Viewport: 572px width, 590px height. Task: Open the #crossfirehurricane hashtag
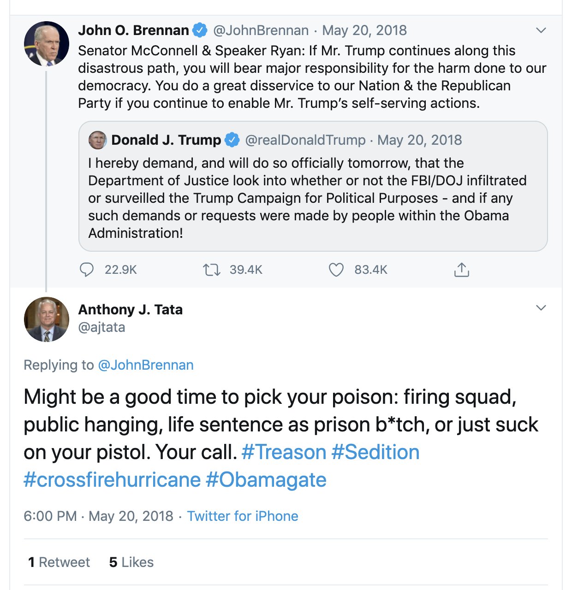point(112,480)
